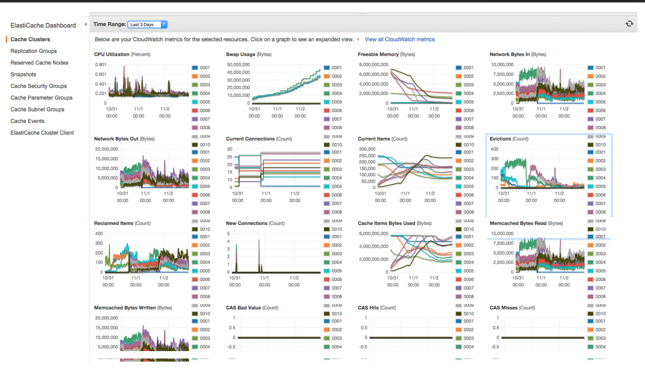
Task: Open Cache Subnet Groups
Action: coord(37,109)
